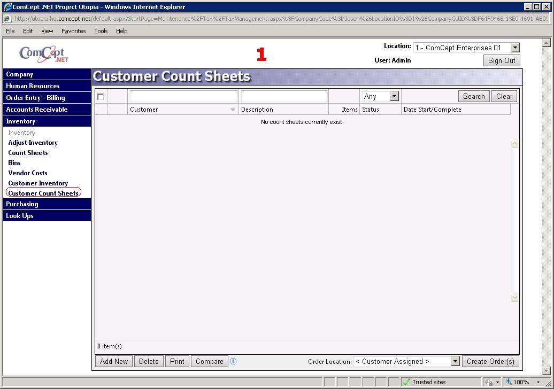Open the info icon beside Compare
Screen dimensions: 554x389
(234, 361)
